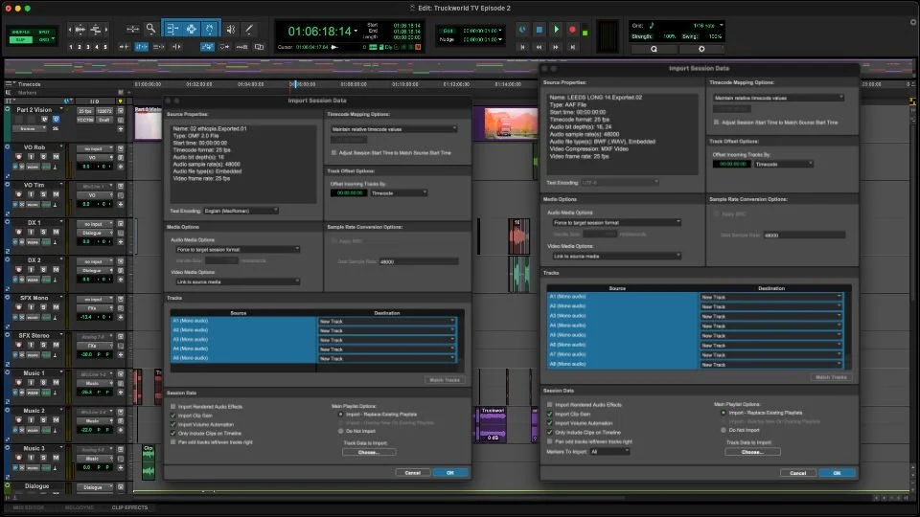Enable Spot edit mode
The width and height of the screenshot is (920, 517).
coord(45,32)
